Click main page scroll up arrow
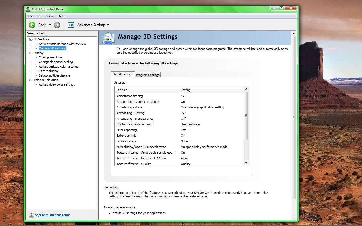The height and width of the screenshot is (226, 362). pos(294,33)
